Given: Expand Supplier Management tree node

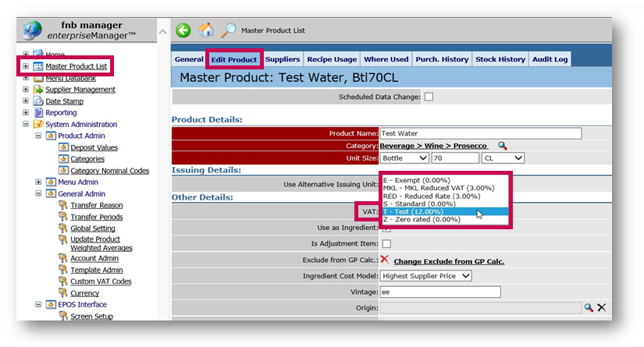Looking at the screenshot, I should 26,89.
